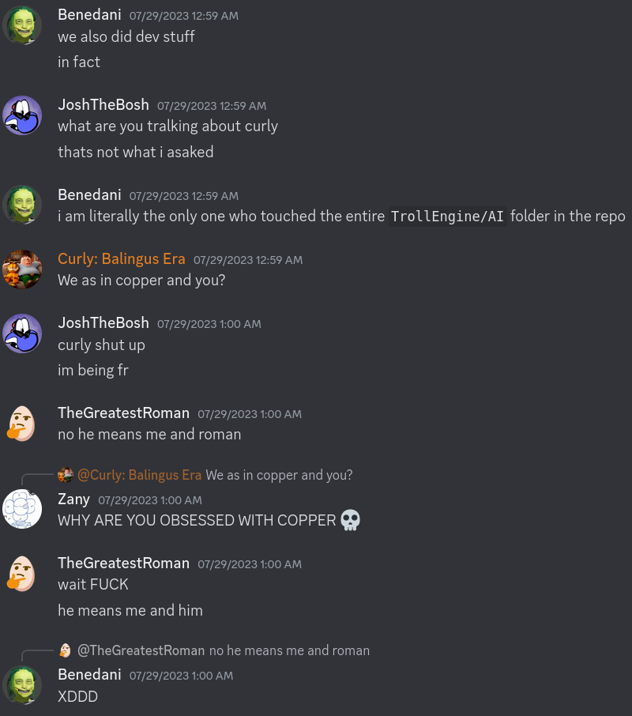Screen dimensions: 632x716
Task: Click small Curly avatar in reply preview
Action: (x=66, y=475)
